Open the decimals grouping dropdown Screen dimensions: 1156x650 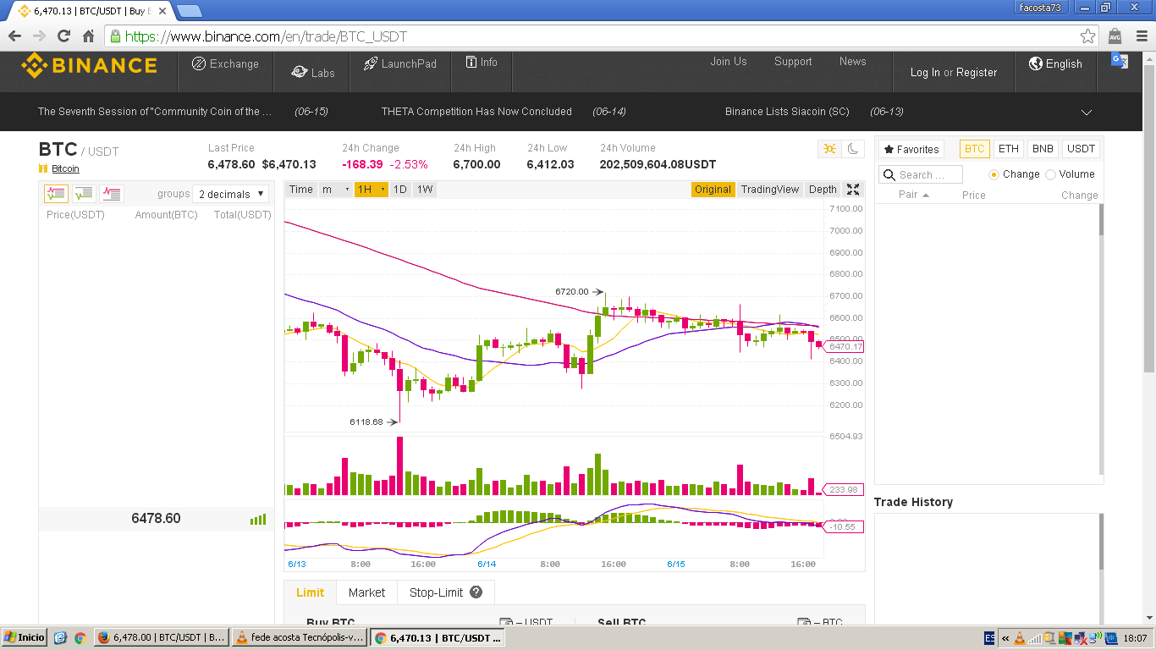click(x=231, y=194)
